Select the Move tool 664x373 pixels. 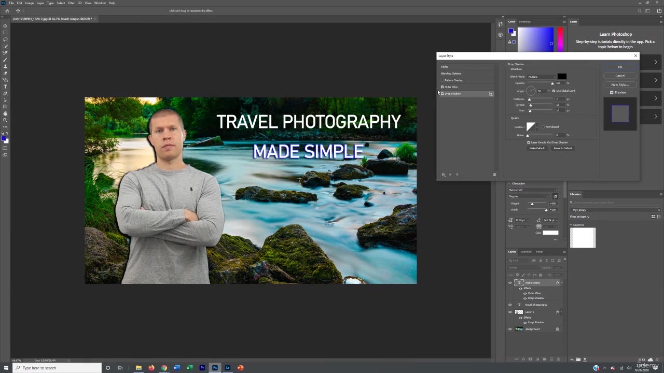tap(5, 26)
